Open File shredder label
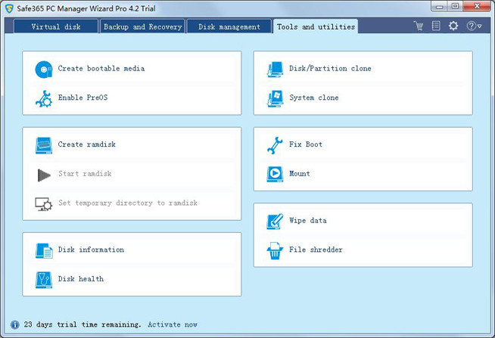495x338 pixels. pos(316,250)
